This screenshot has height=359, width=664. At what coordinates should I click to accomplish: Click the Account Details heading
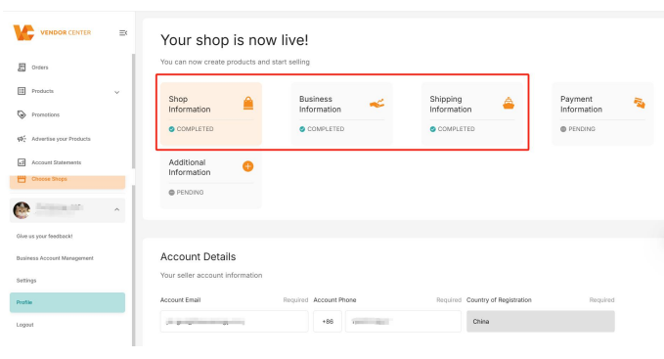(x=198, y=256)
